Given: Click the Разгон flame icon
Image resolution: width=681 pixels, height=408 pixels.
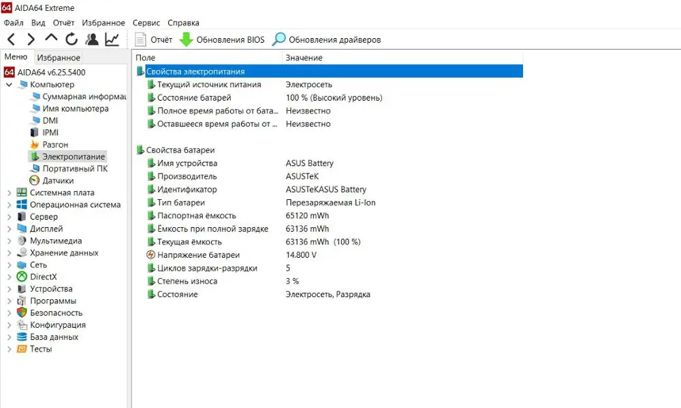Looking at the screenshot, I should [x=35, y=144].
